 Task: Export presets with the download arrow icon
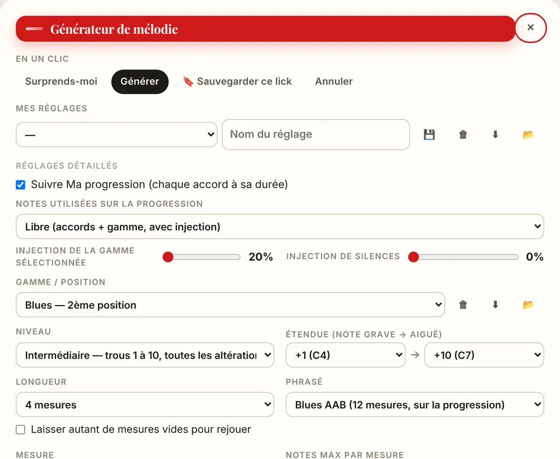(x=496, y=135)
